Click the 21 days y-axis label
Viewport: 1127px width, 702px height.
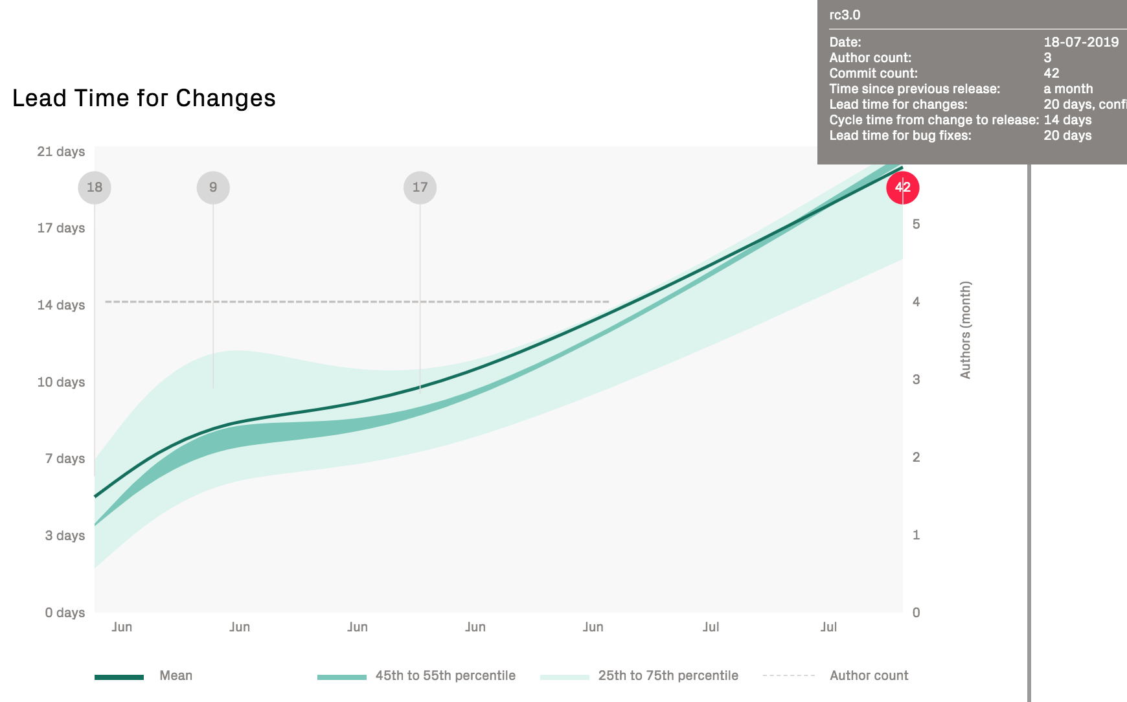point(61,152)
